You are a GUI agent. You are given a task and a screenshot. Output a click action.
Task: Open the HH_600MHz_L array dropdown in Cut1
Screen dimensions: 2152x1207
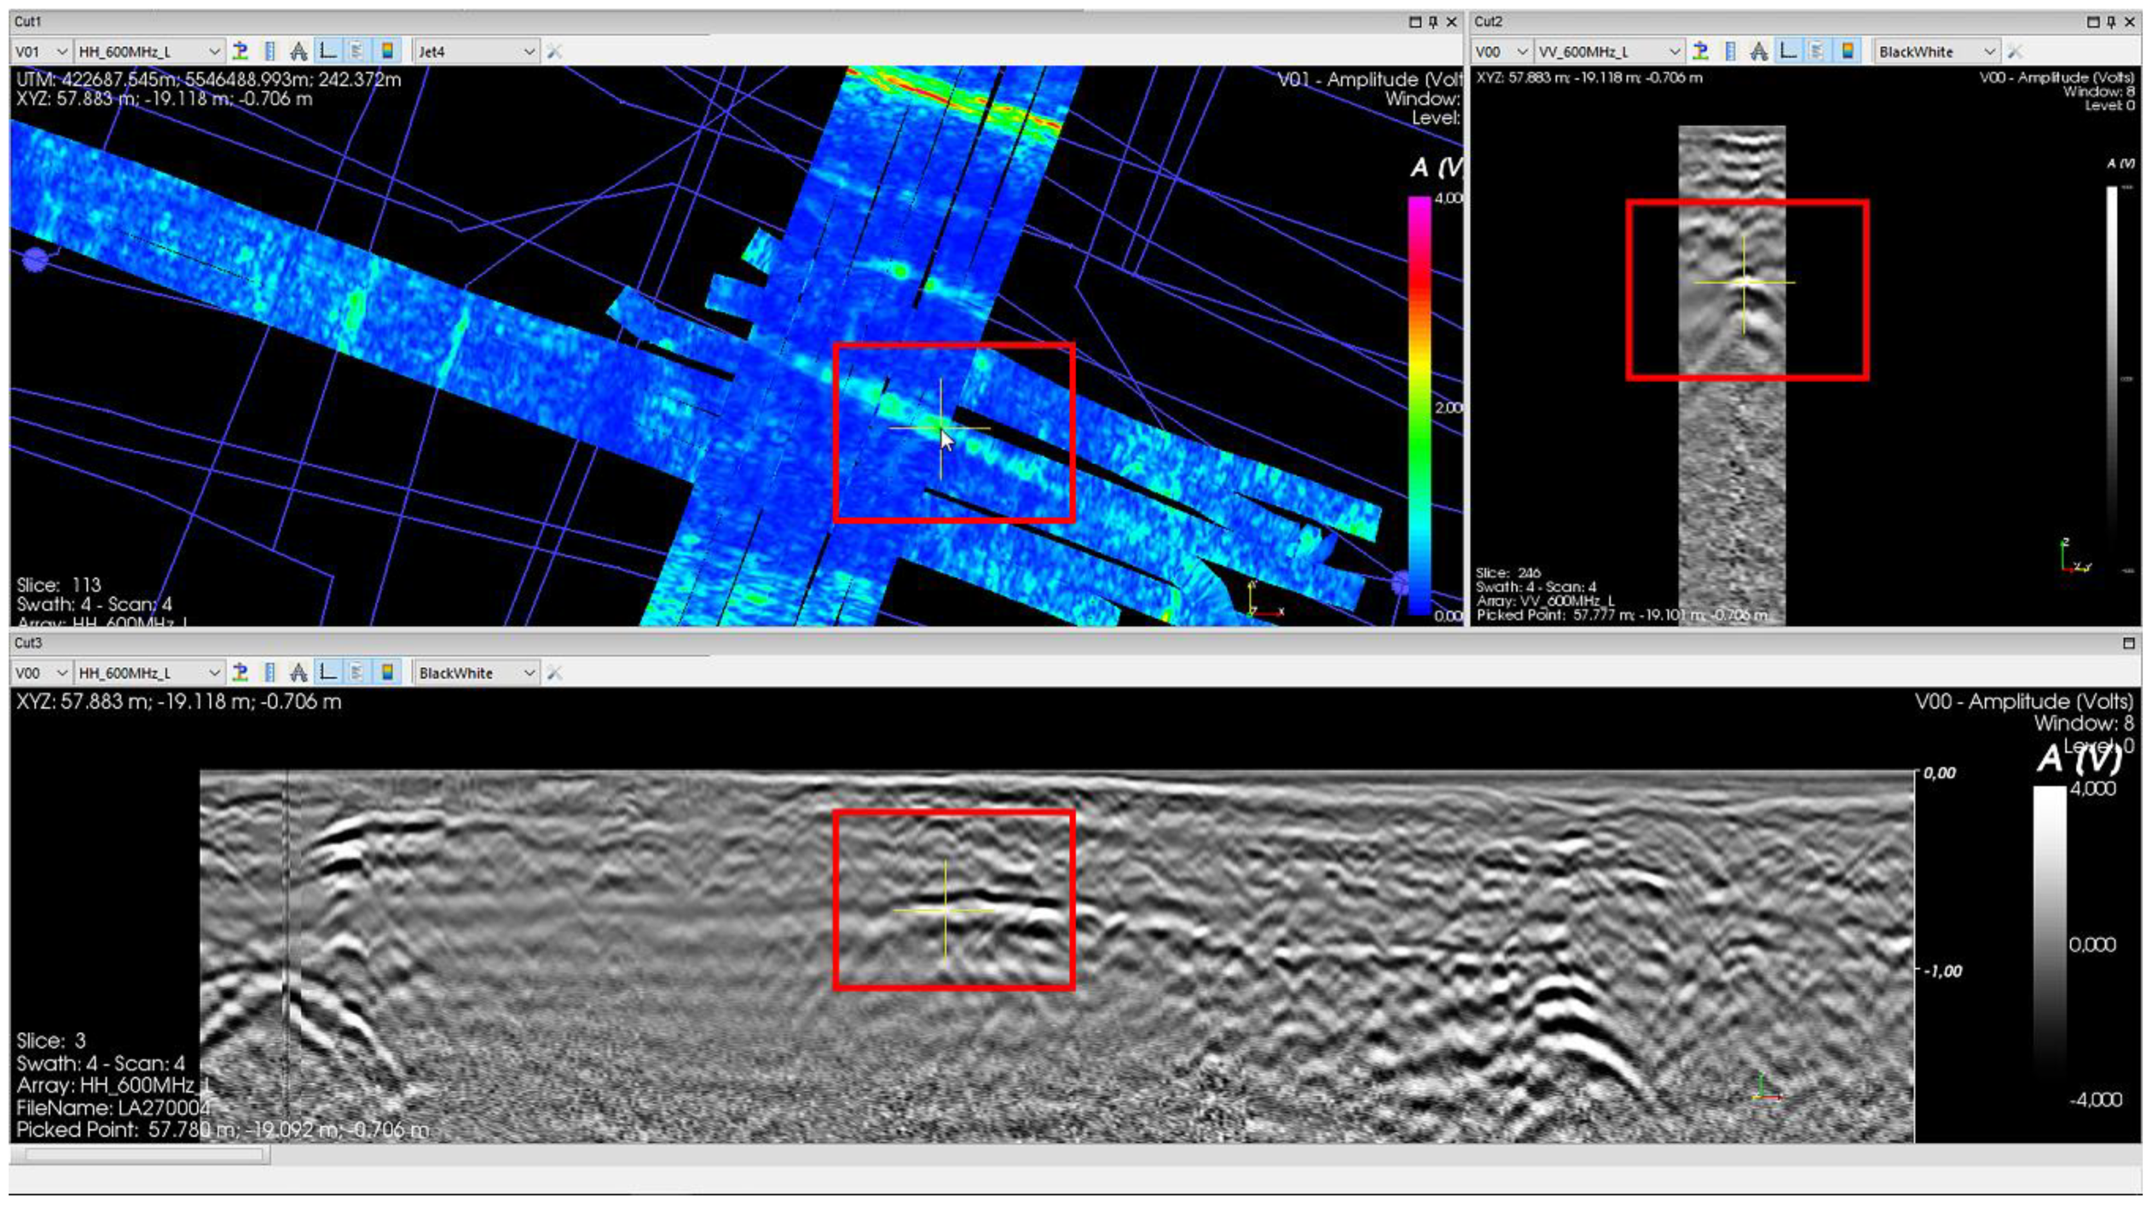(x=150, y=52)
